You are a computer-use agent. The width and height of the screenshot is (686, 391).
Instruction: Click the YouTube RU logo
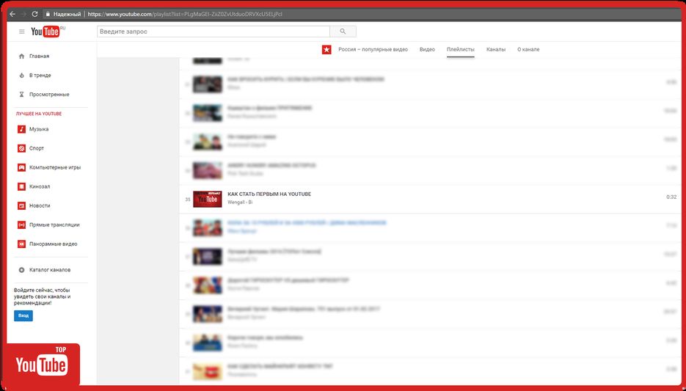(48, 32)
